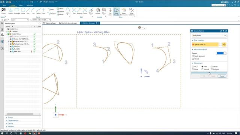The width and height of the screenshot is (240, 135).
Task: Click the Include geometry tool
Action: [98, 11]
